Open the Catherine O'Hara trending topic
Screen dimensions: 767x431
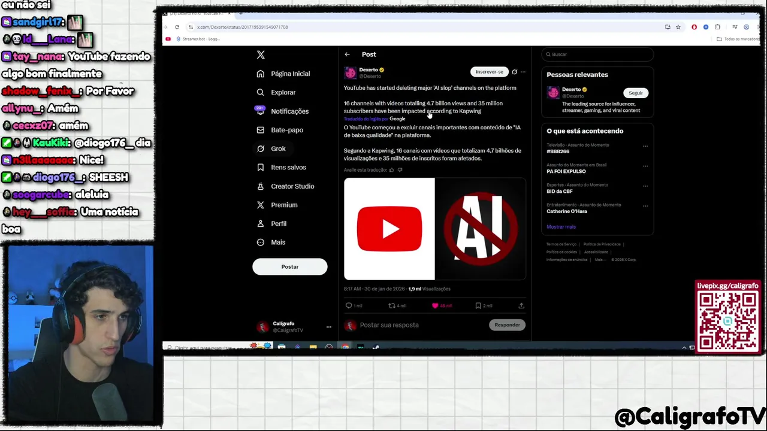click(567, 211)
